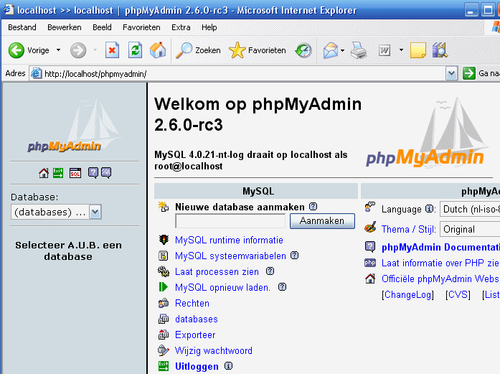Open MySQL systeemvariabelen link
This screenshot has width=500, height=374.
(x=230, y=256)
